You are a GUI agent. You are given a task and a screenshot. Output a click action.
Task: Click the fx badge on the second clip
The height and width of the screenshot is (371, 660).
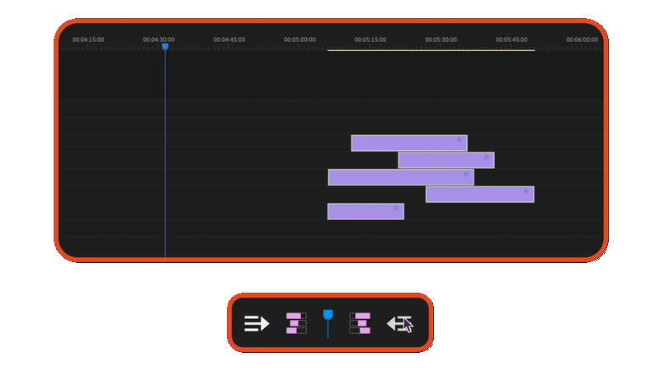(487, 157)
